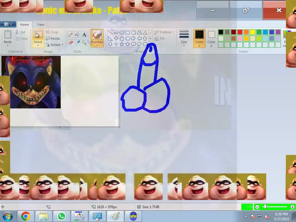The width and height of the screenshot is (296, 222).
Task: Click the zoom slider handle
Action: point(265,207)
